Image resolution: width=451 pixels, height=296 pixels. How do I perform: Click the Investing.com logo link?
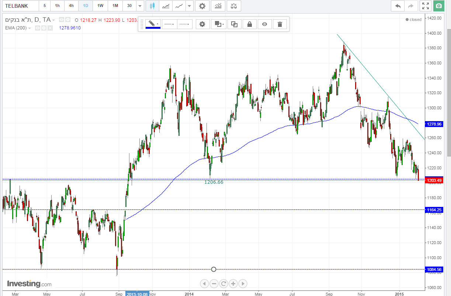(29, 284)
